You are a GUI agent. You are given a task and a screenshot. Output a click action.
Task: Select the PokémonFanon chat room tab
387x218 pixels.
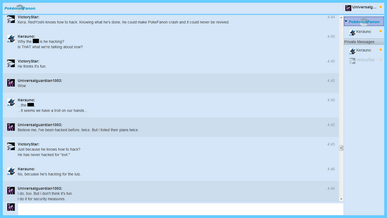pos(364,22)
